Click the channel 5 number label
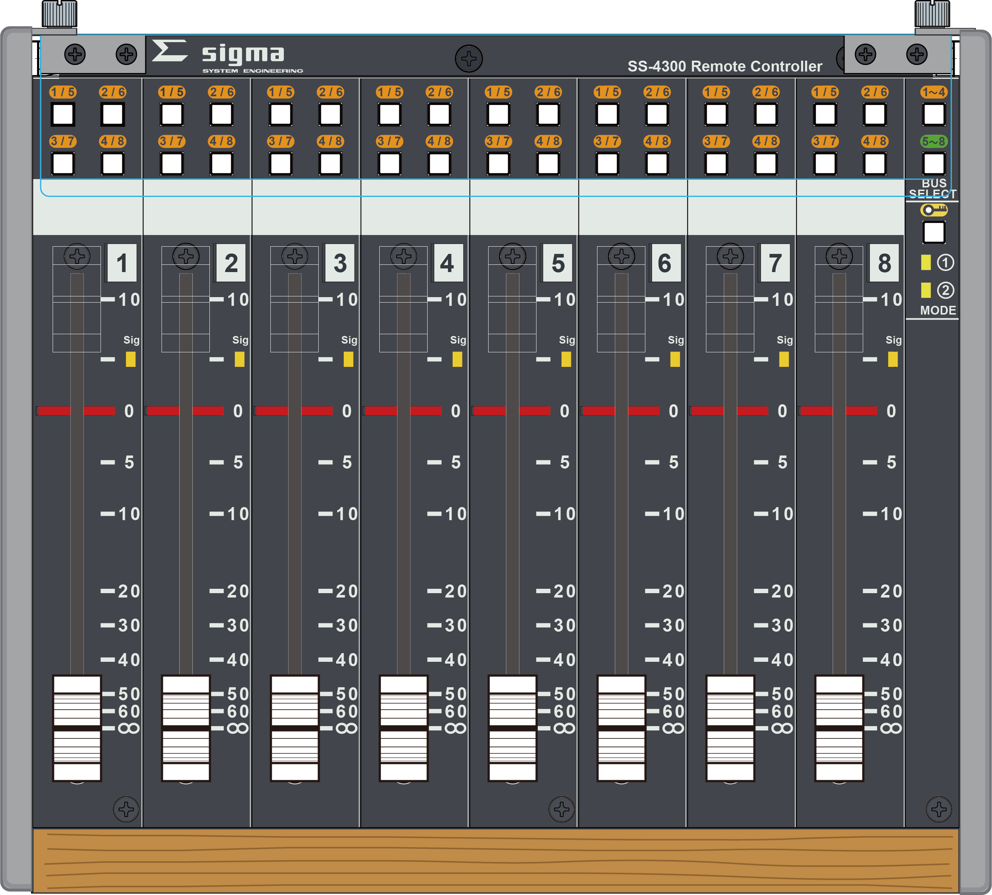 (x=558, y=263)
